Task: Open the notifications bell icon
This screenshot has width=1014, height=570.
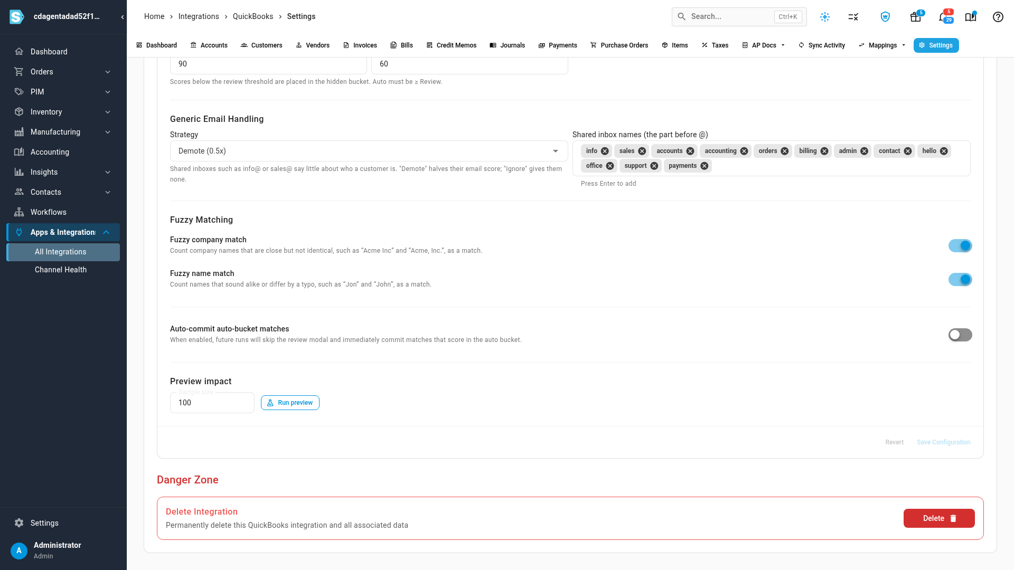Action: click(943, 17)
